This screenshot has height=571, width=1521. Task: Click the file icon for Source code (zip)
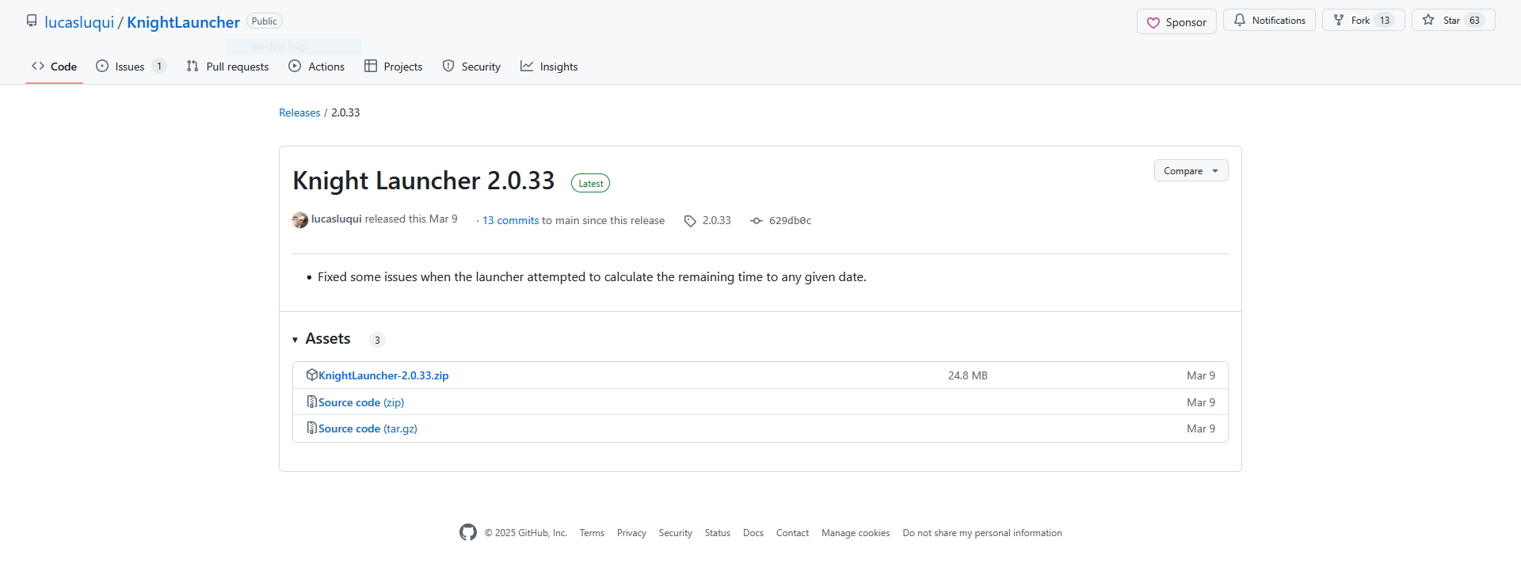[312, 402]
